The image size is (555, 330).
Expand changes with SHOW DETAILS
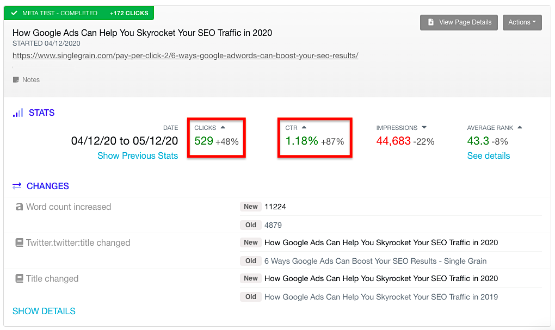tap(44, 311)
